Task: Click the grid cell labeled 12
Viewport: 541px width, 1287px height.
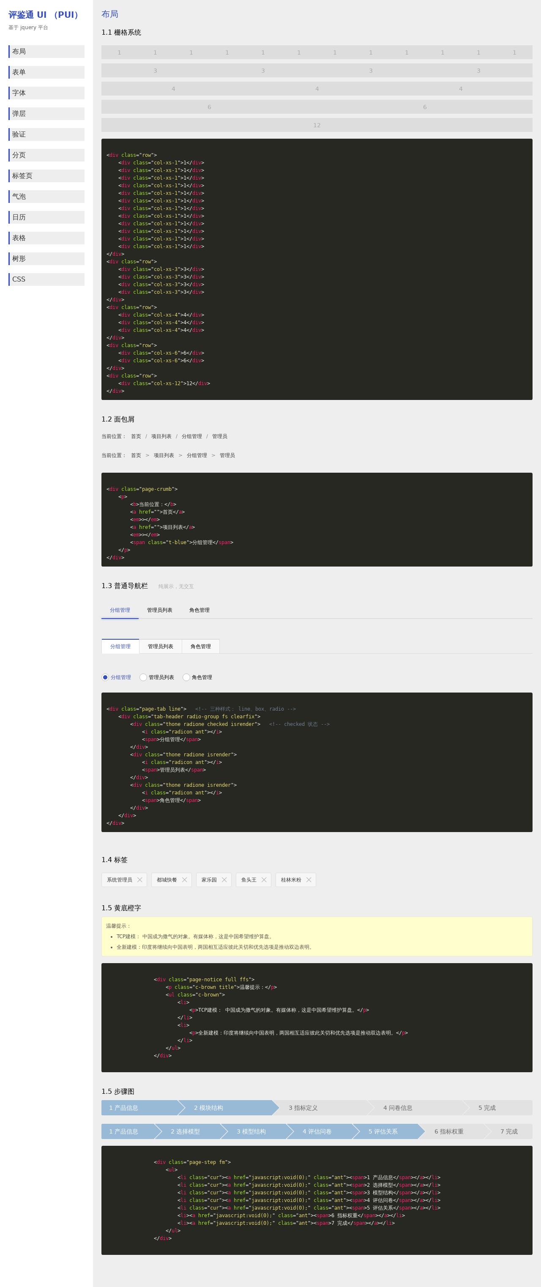Action: click(x=317, y=126)
